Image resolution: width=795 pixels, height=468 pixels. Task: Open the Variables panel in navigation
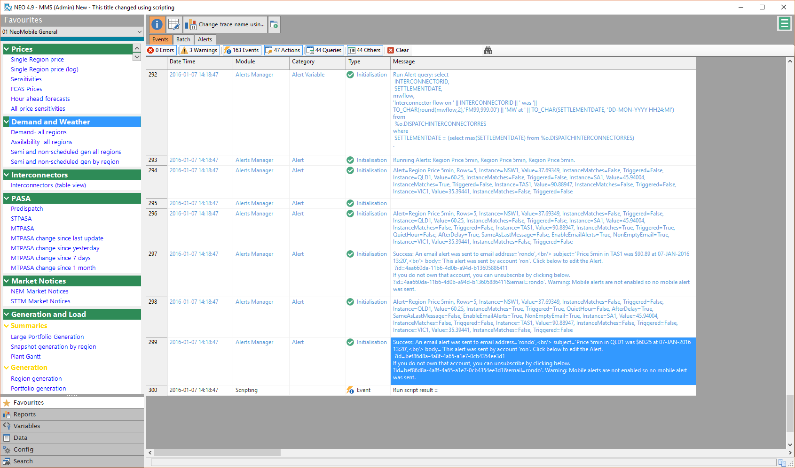pos(26,426)
